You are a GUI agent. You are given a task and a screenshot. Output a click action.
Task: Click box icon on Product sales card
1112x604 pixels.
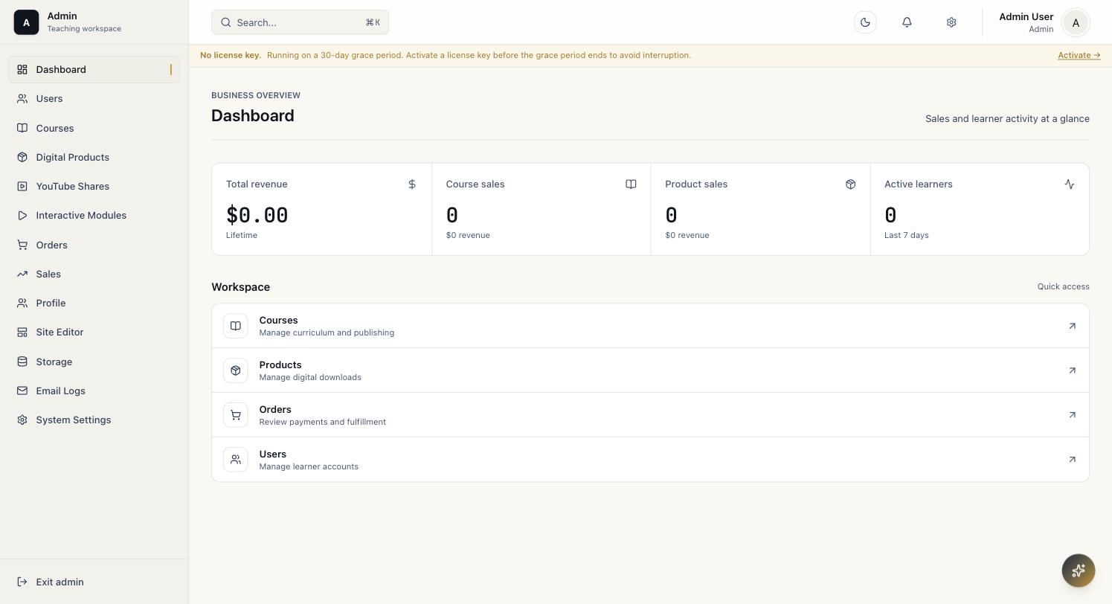tap(850, 184)
